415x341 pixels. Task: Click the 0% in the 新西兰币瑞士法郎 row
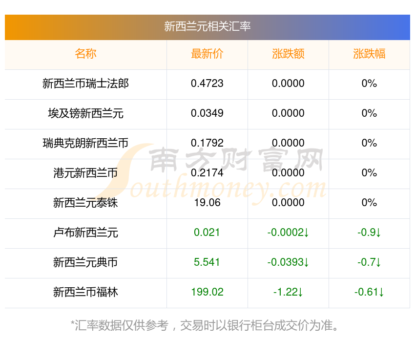(x=369, y=84)
